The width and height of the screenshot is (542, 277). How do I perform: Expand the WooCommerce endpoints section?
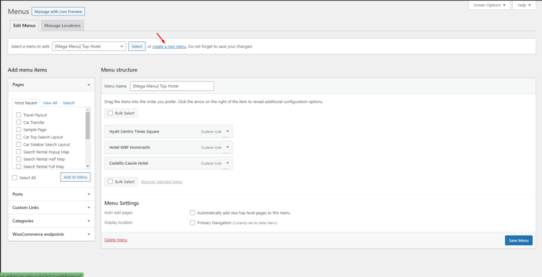(89, 234)
